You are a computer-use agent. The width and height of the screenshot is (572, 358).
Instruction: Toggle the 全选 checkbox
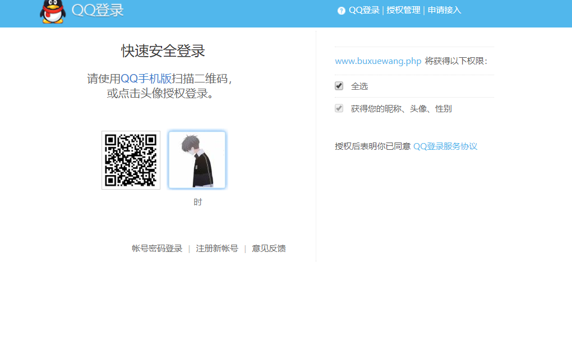[339, 86]
